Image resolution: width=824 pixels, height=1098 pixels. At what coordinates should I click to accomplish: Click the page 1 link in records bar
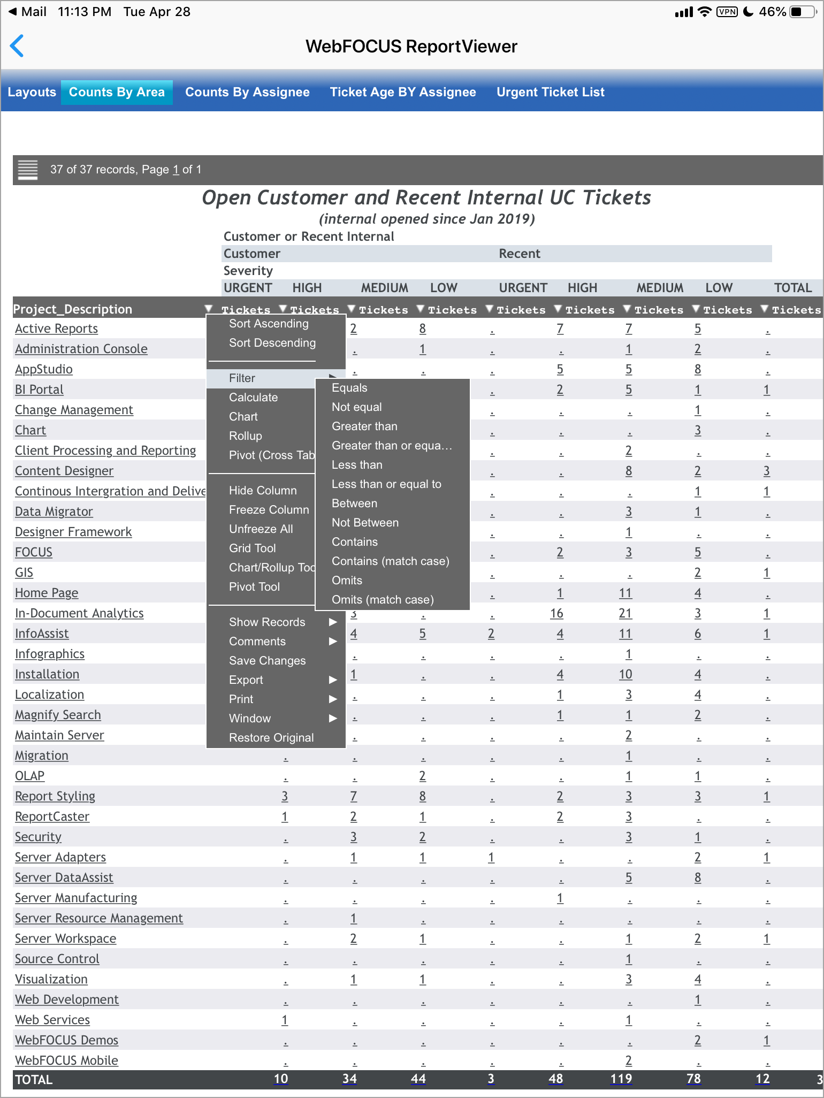[x=176, y=170]
